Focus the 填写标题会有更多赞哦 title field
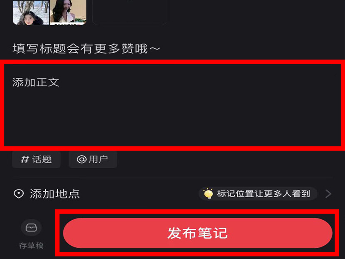The width and height of the screenshot is (345, 259). pyautogui.click(x=173, y=48)
